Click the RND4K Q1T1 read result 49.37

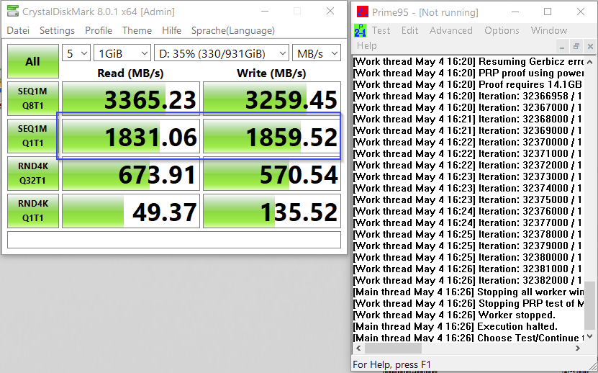[x=131, y=211]
